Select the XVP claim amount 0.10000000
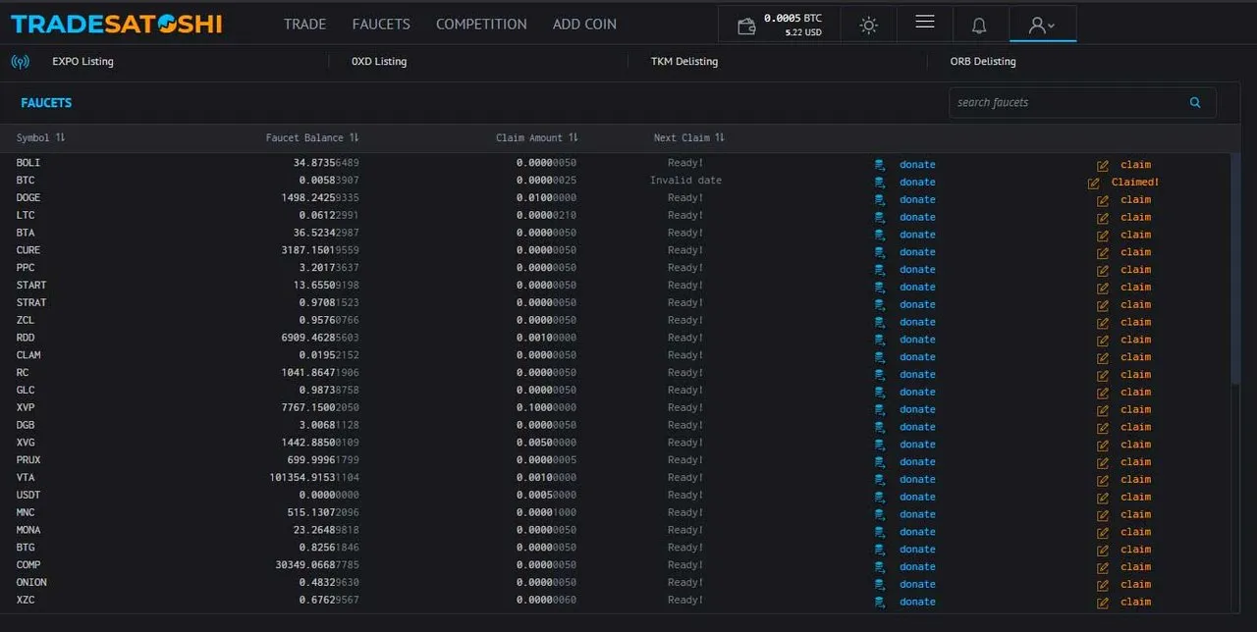The image size is (1257, 632). (546, 407)
